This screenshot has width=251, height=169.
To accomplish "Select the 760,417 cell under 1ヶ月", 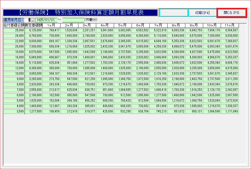I will (x=51, y=30).
